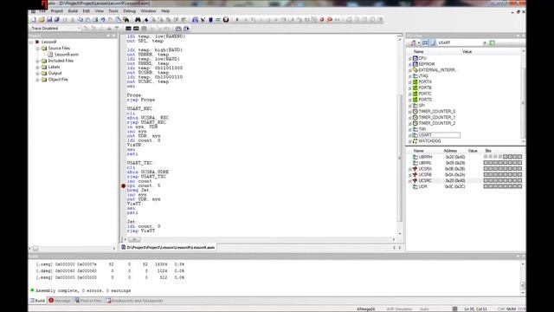Click the Save All toolbar icon

tap(56, 19)
